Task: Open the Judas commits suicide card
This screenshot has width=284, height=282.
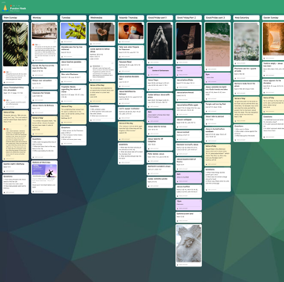Action: coord(160,182)
